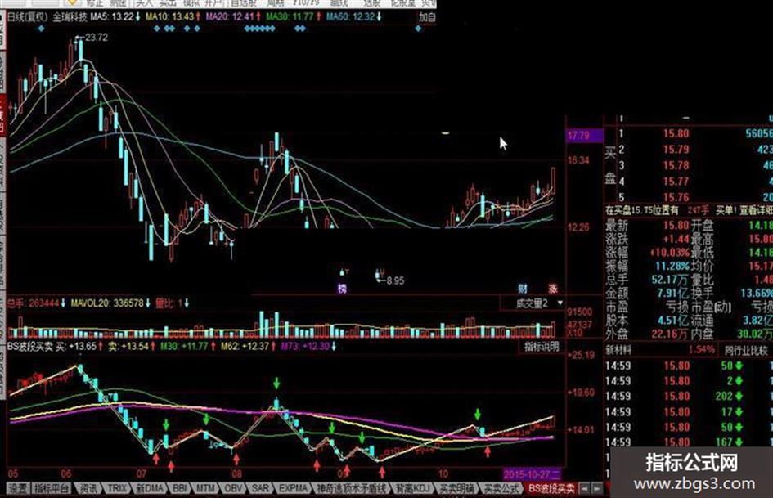Image resolution: width=773 pixels, height=498 pixels.
Task: Click buy level 2 price 15.79
Action: click(676, 150)
